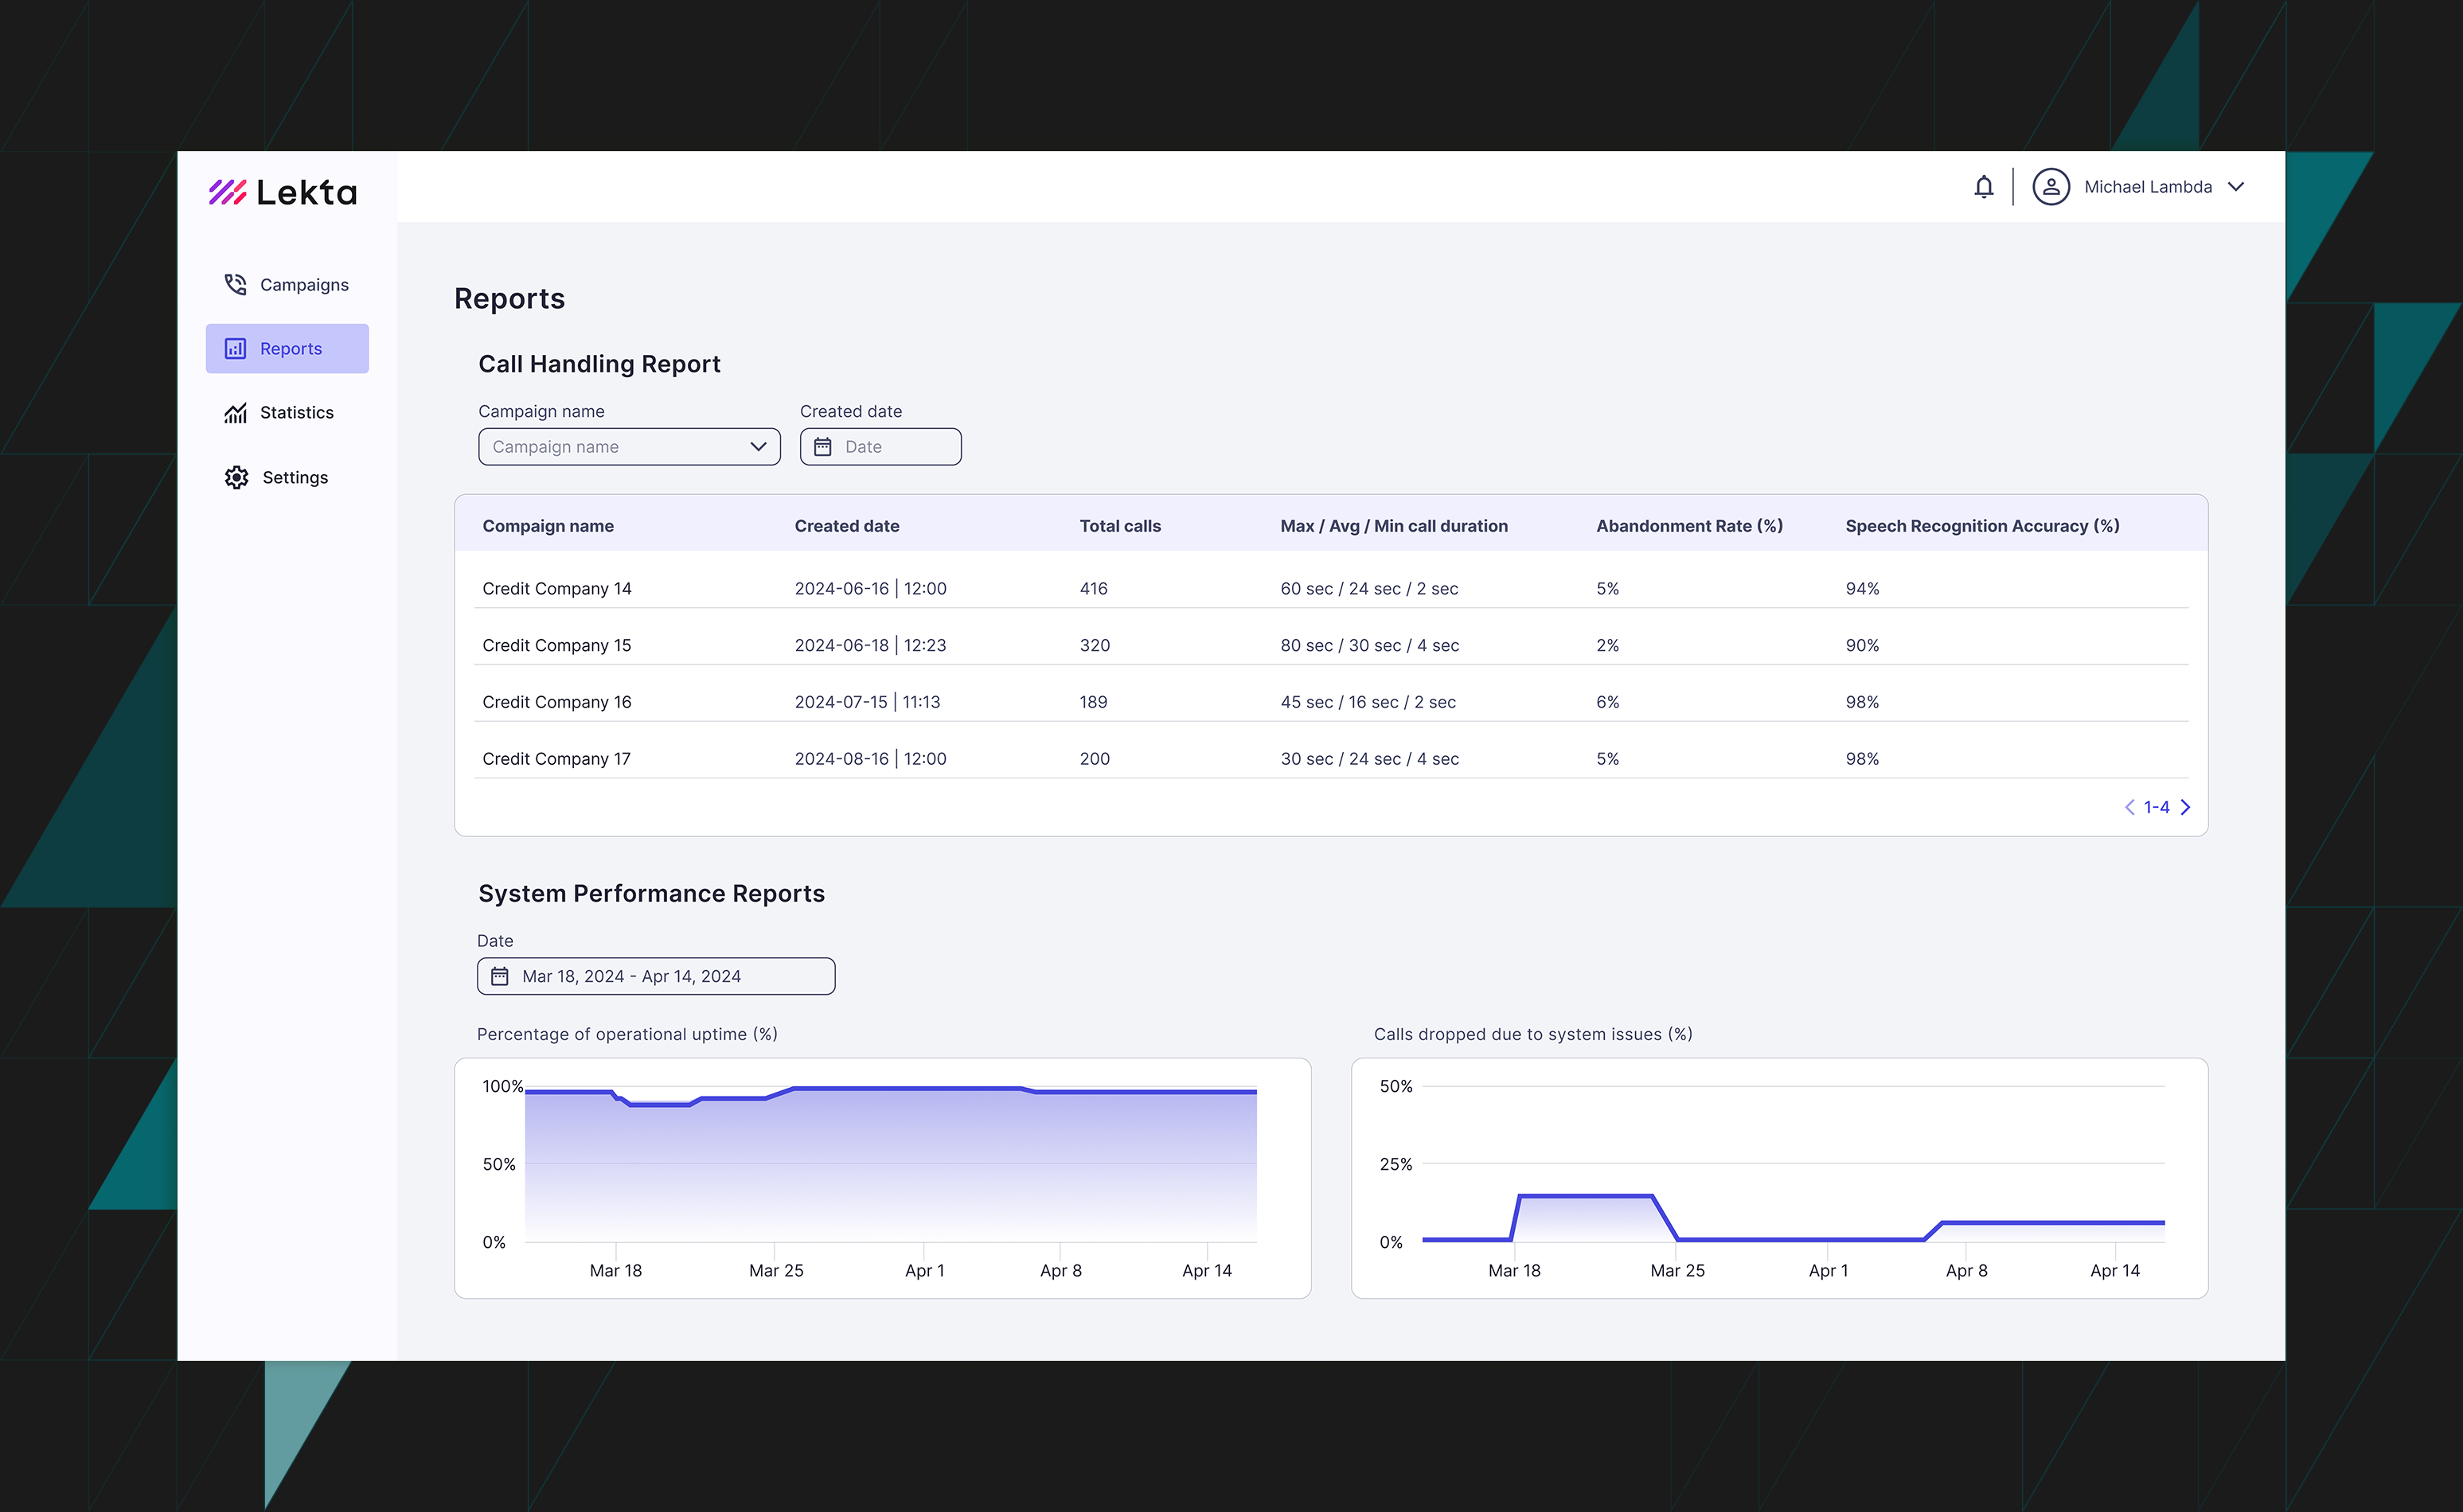Click the Credit Company 17 campaign name

pos(556,759)
